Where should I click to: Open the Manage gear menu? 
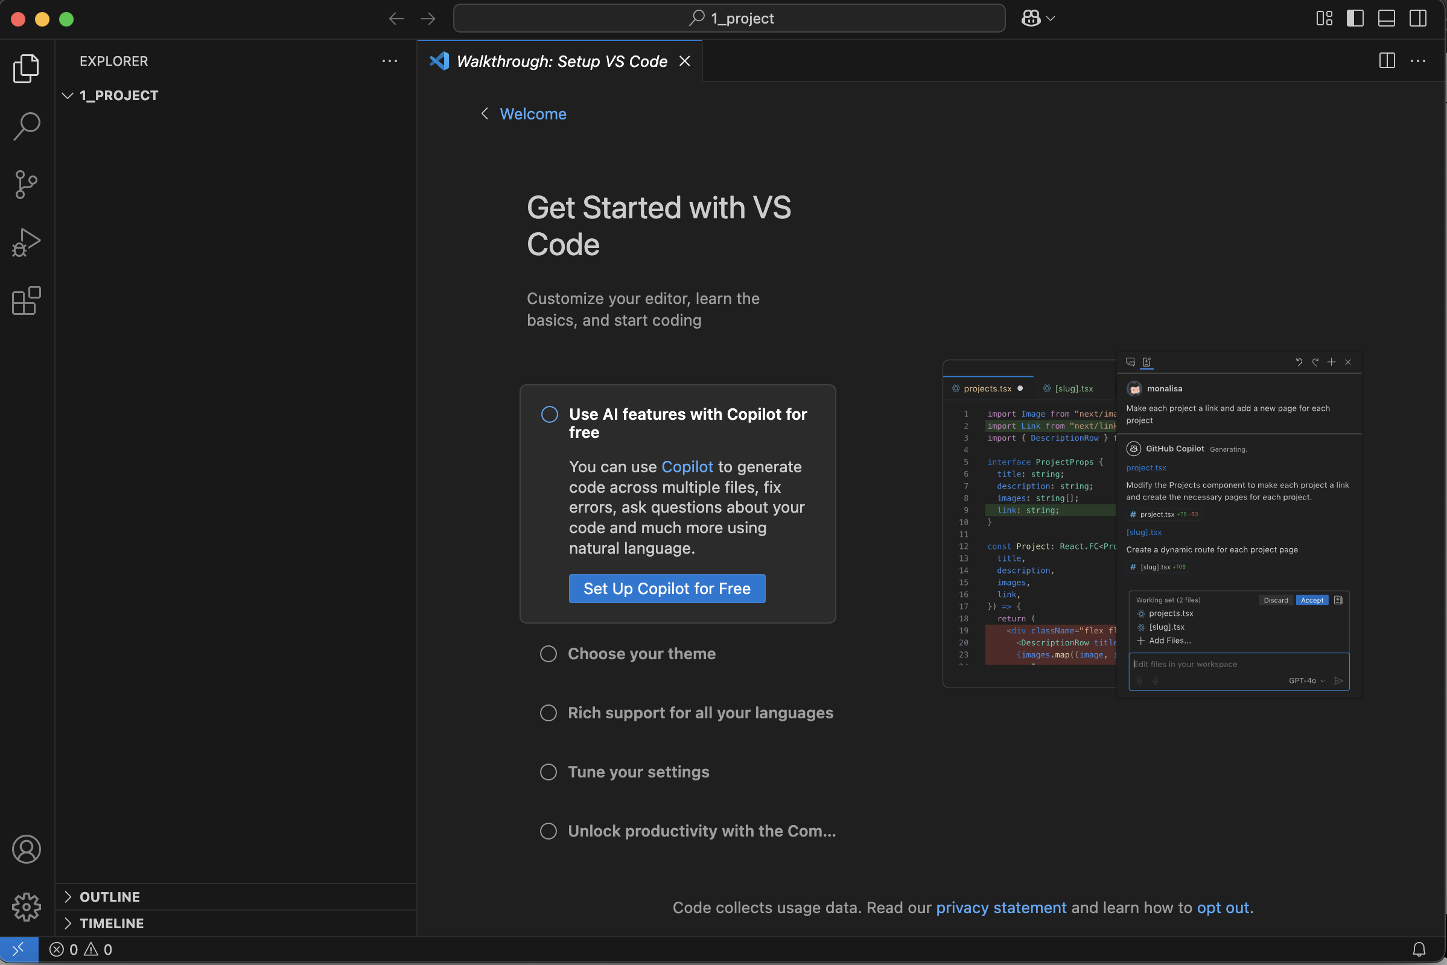27,907
